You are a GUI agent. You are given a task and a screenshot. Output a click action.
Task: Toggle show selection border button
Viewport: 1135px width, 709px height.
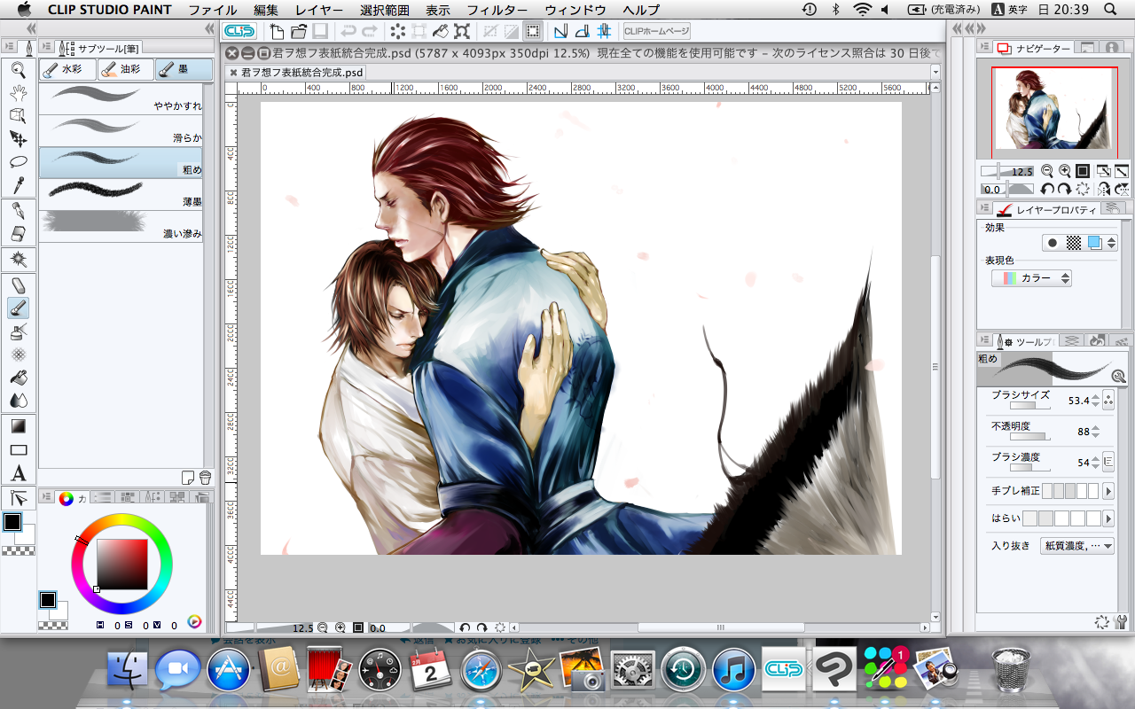click(532, 32)
